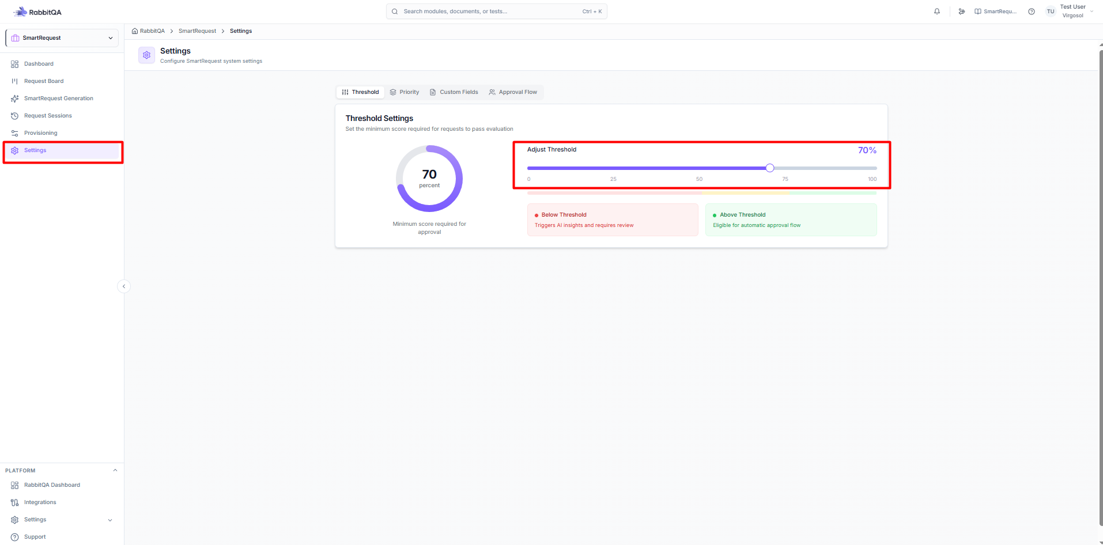Image resolution: width=1103 pixels, height=545 pixels.
Task: Collapse the sidebar with the arrow button
Action: coord(124,286)
